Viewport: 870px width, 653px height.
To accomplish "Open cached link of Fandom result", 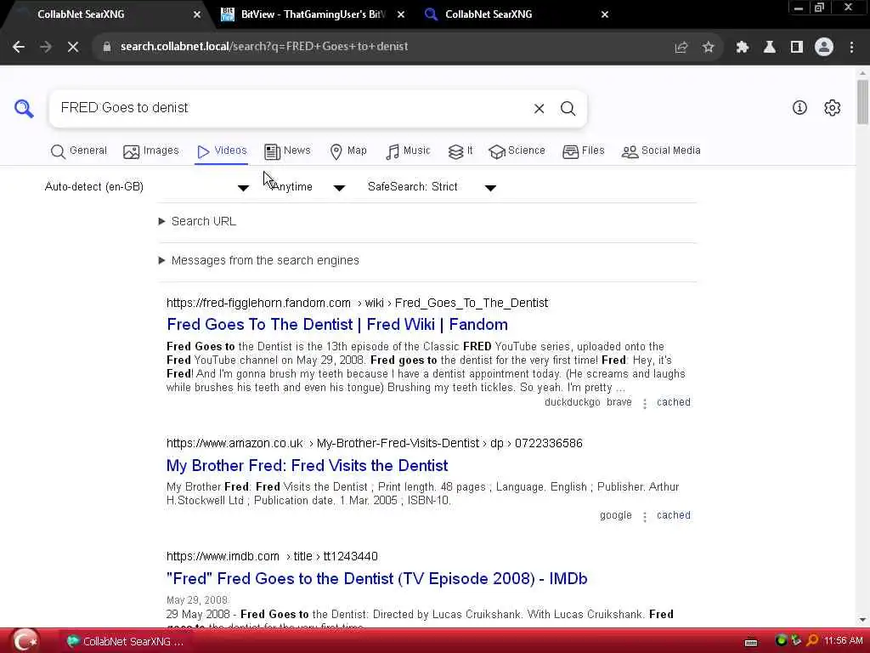I will 674,402.
